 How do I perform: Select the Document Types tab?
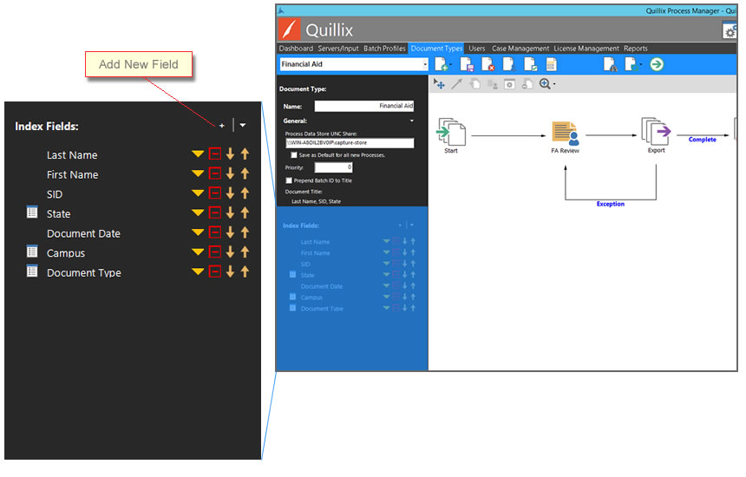436,49
